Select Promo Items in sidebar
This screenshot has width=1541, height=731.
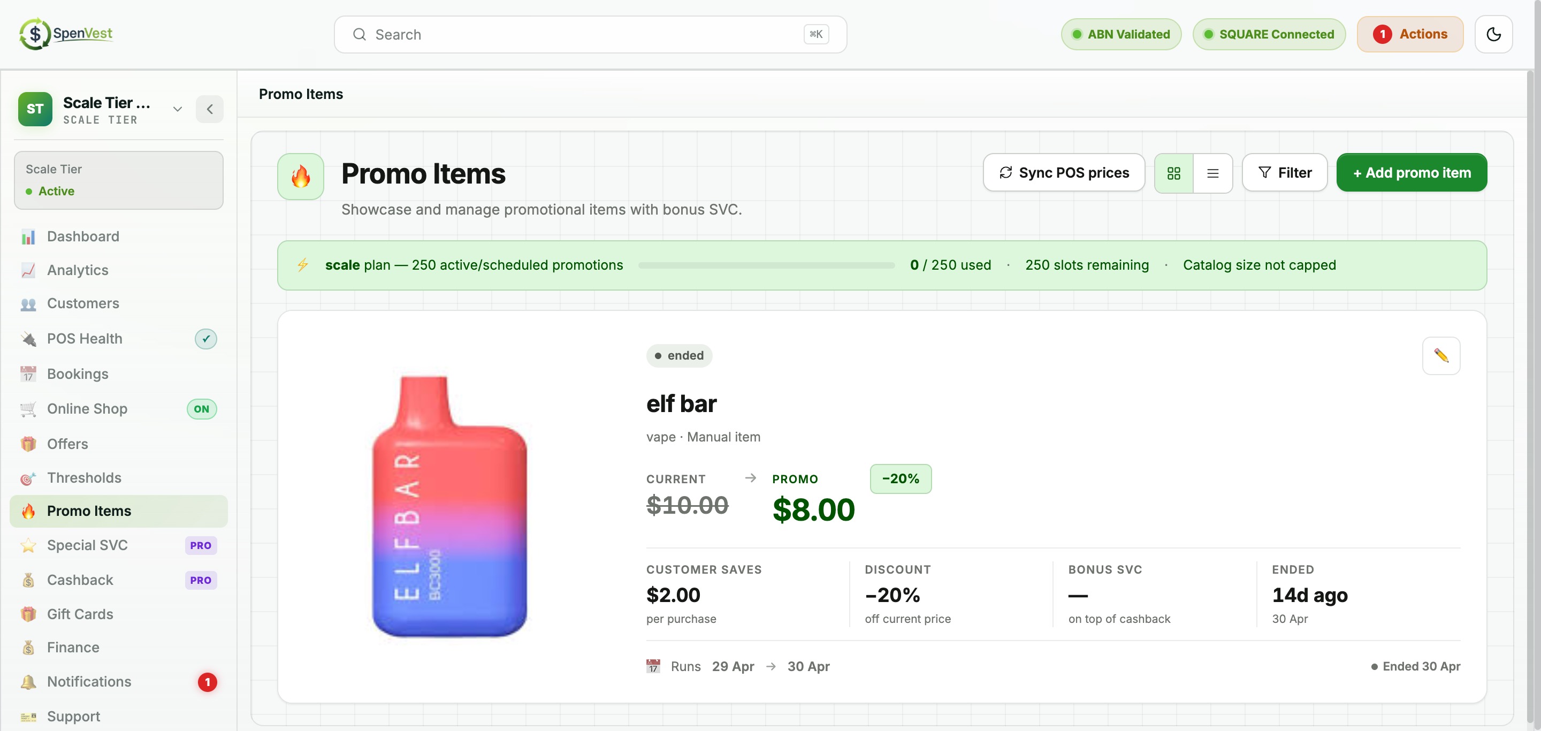click(118, 511)
